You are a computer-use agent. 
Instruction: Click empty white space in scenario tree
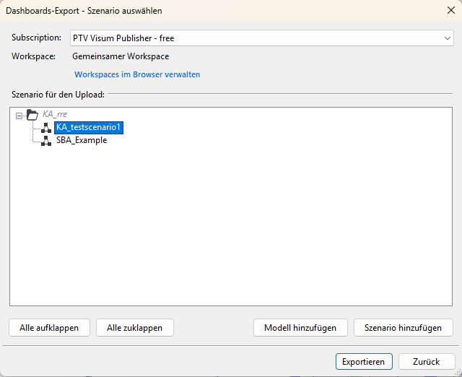click(231, 224)
